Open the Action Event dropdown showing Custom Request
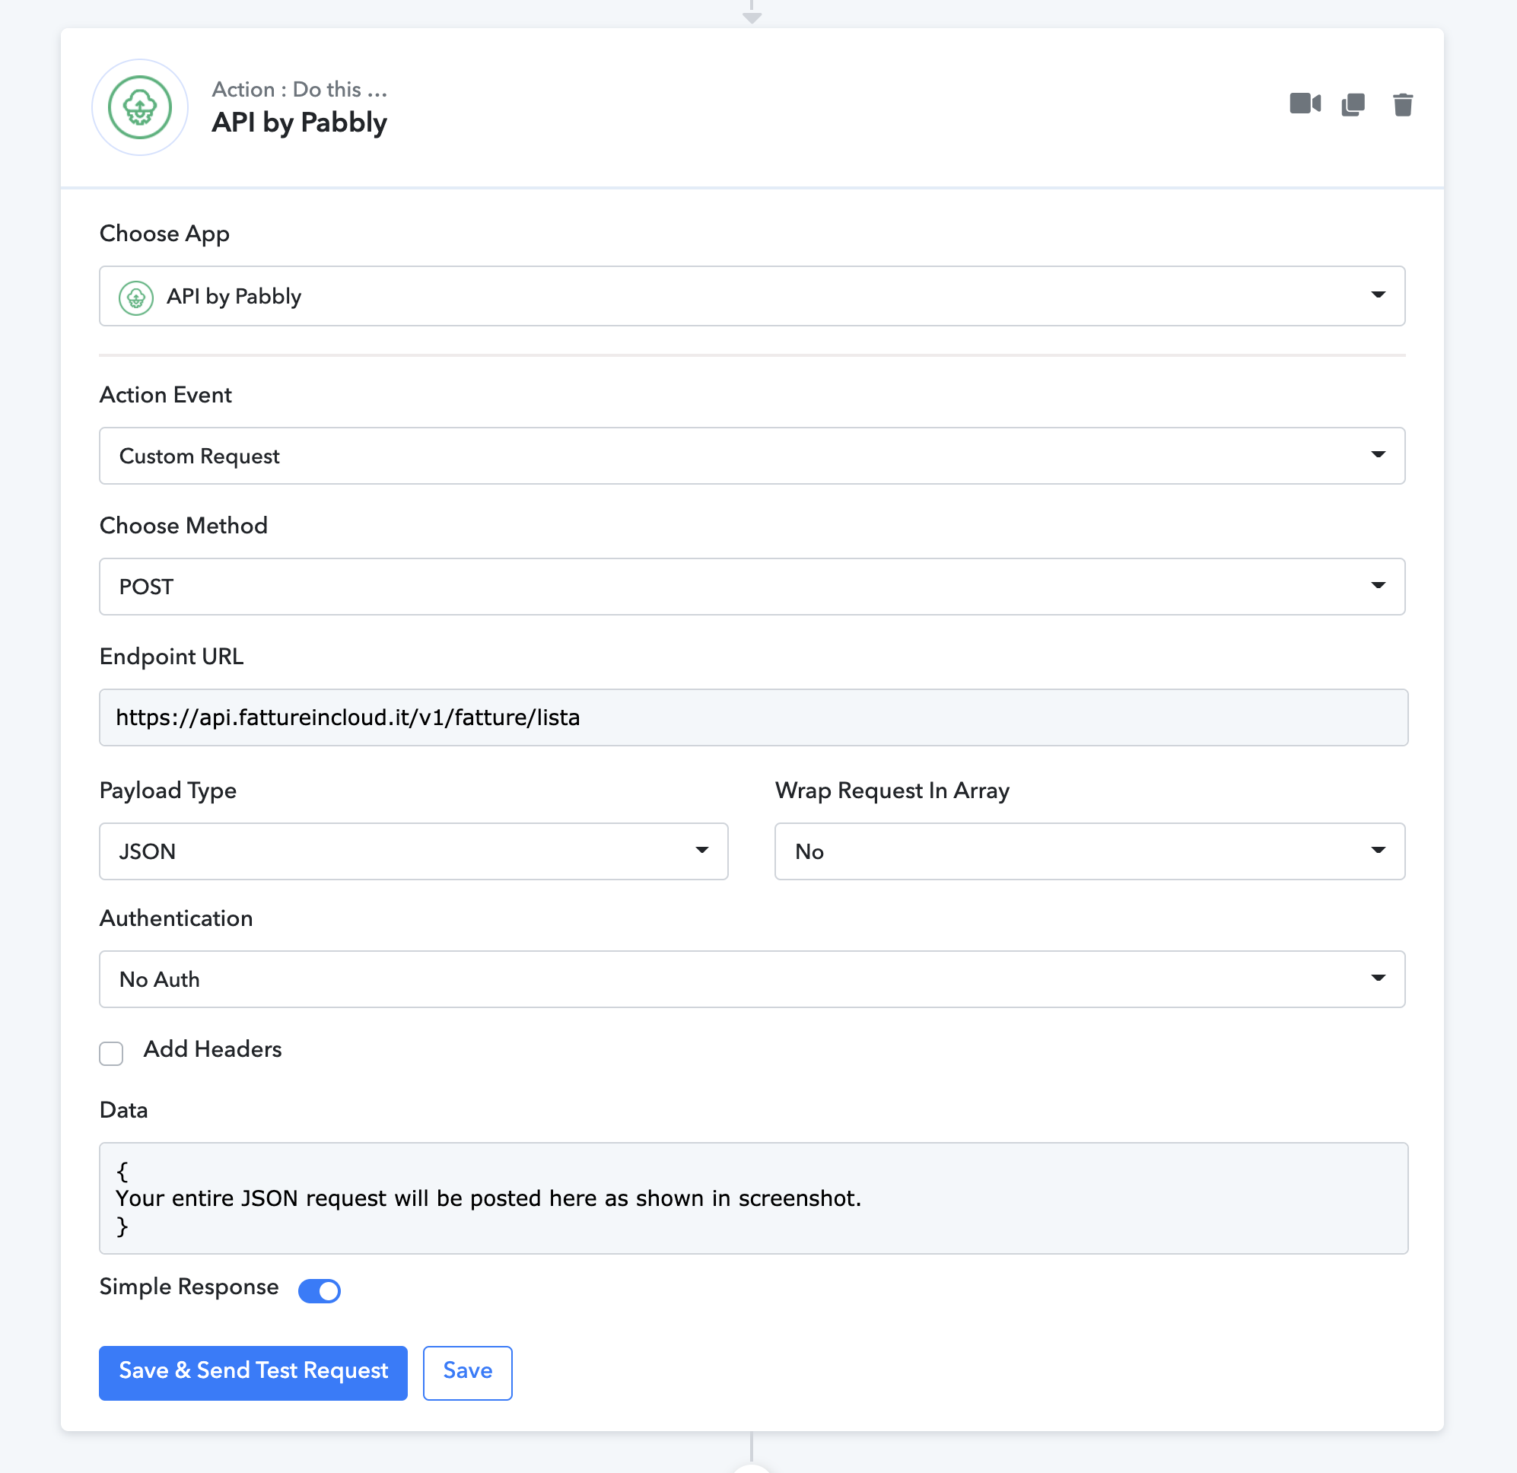1517x1473 pixels. tap(752, 456)
